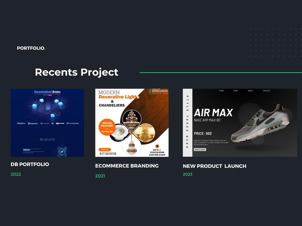Click the phone number 01713918130
Screen dimensions: 302x226
pos(108,154)
